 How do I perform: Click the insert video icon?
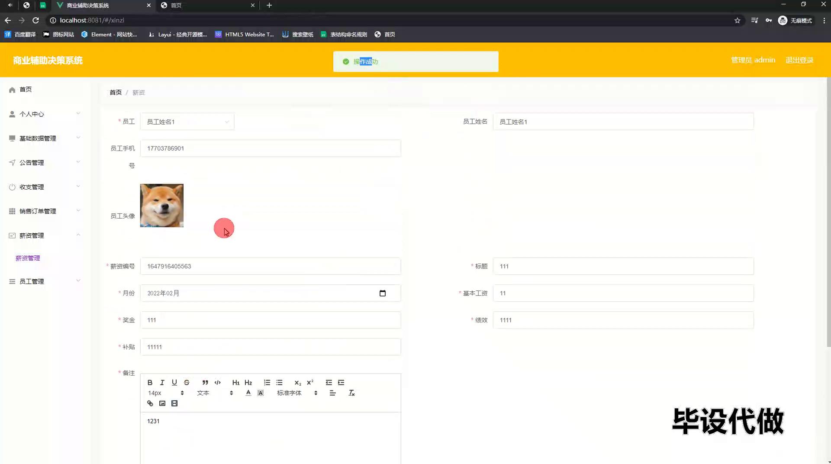point(174,403)
